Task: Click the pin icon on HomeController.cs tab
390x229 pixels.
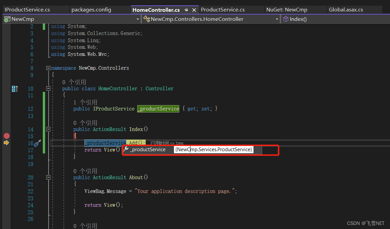Action: tap(185, 9)
